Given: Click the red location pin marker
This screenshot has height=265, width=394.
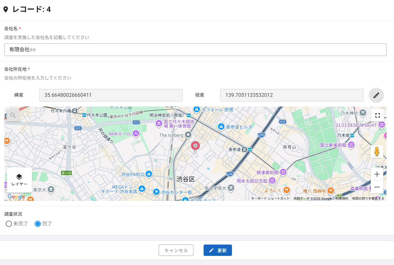Looking at the screenshot, I should click(195, 146).
